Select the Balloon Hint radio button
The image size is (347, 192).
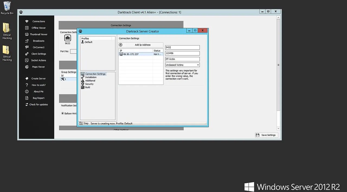(x=63, y=113)
